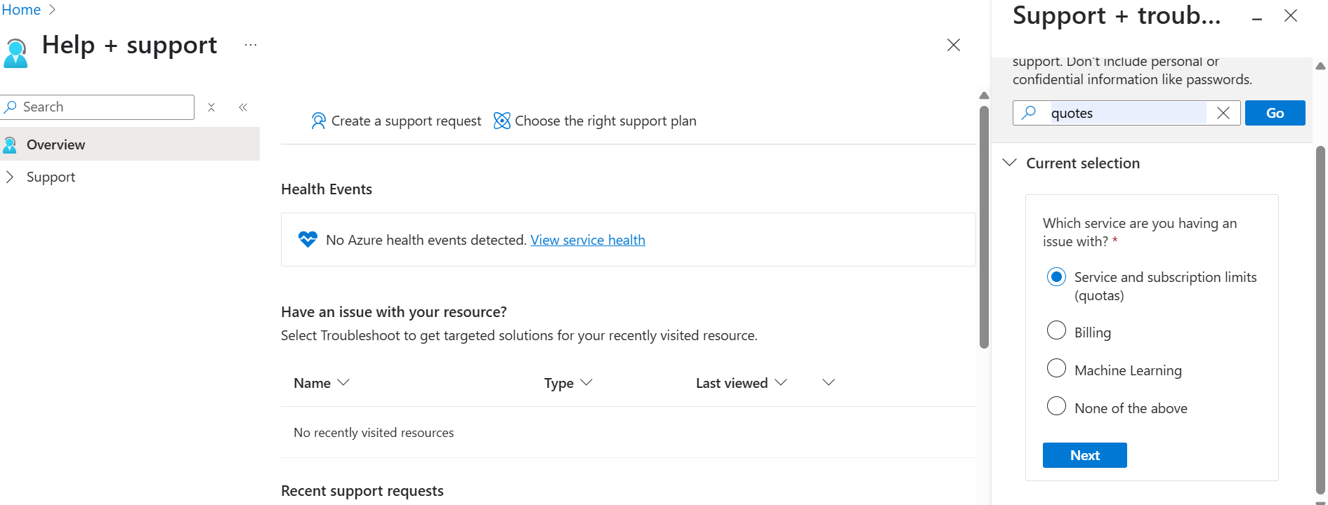Select Overview in the sidebar menu

click(130, 144)
